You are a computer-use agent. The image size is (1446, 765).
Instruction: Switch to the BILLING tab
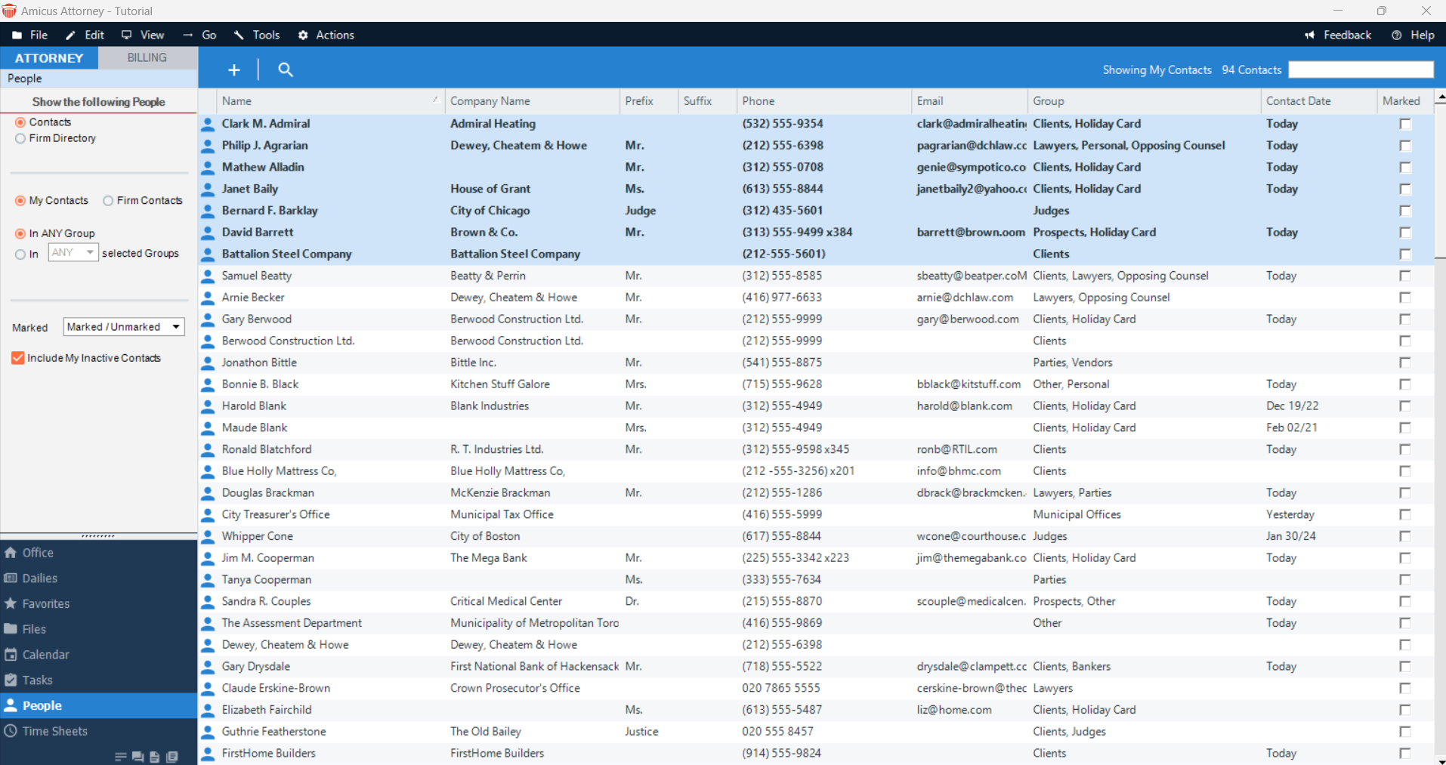[x=147, y=57]
